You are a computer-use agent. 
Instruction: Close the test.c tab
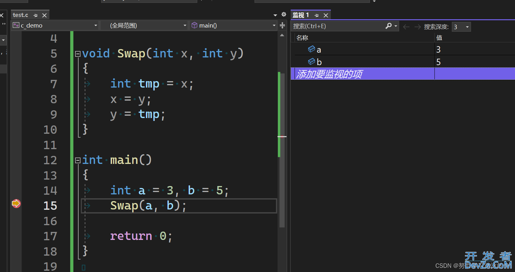click(x=45, y=15)
